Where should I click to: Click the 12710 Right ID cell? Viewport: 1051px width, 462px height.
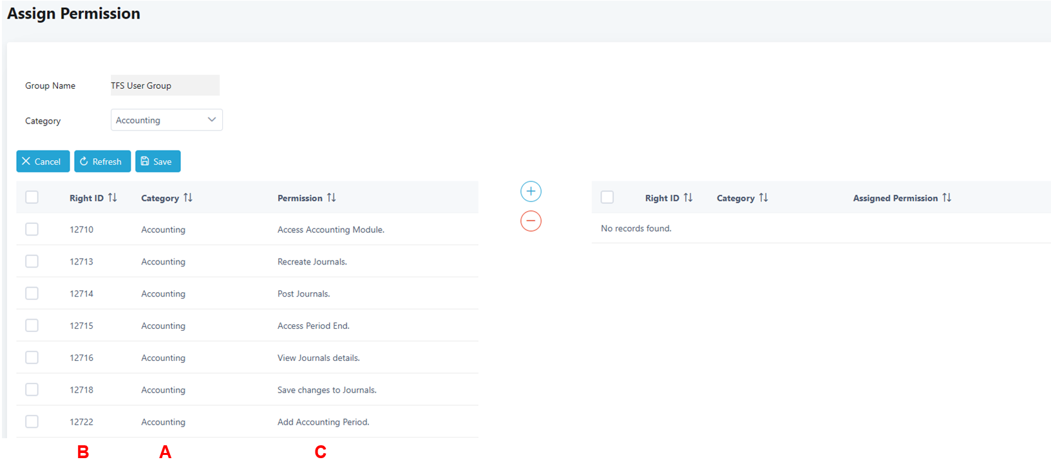click(x=81, y=230)
